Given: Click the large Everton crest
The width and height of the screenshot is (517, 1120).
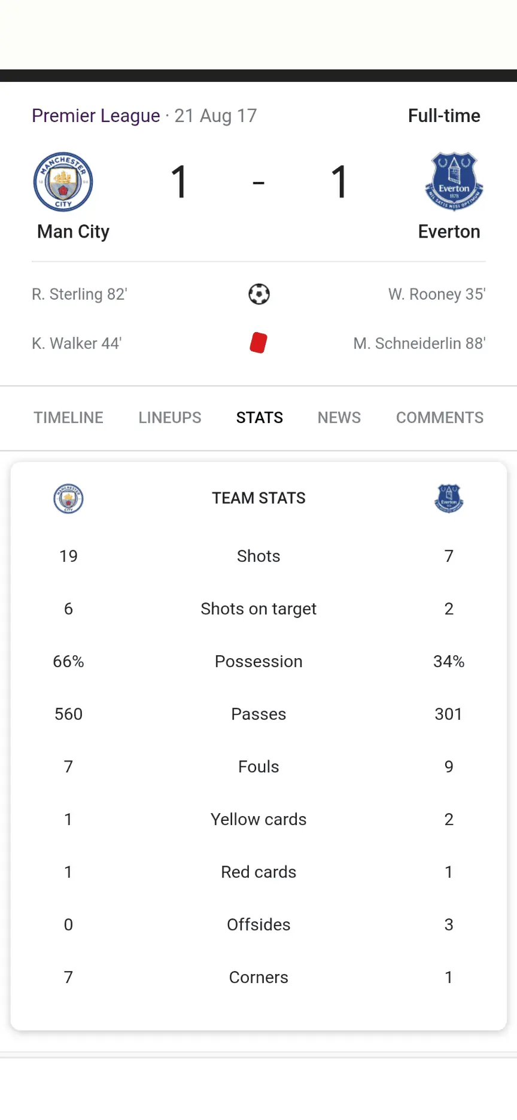Looking at the screenshot, I should pyautogui.click(x=454, y=181).
